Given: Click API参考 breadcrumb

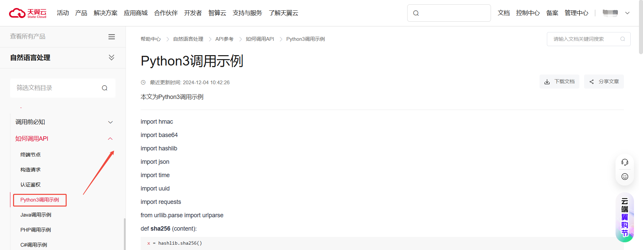Looking at the screenshot, I should pyautogui.click(x=224, y=39).
